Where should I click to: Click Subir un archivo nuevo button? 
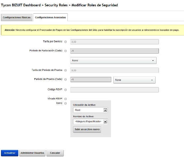(x=87, y=129)
